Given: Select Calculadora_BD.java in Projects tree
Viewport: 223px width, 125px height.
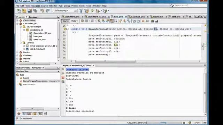Looking at the screenshot, I should point(42,33).
